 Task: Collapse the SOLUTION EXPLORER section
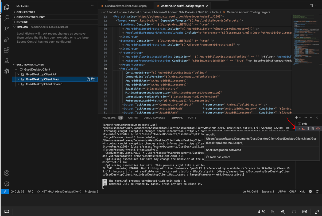(x=55, y=64)
